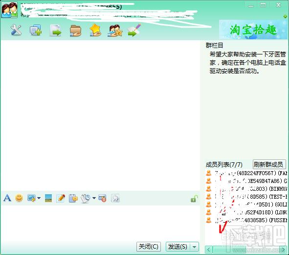Screen dimensions: 289x255
Task: Open the message history clock icon
Action: tap(86, 199)
